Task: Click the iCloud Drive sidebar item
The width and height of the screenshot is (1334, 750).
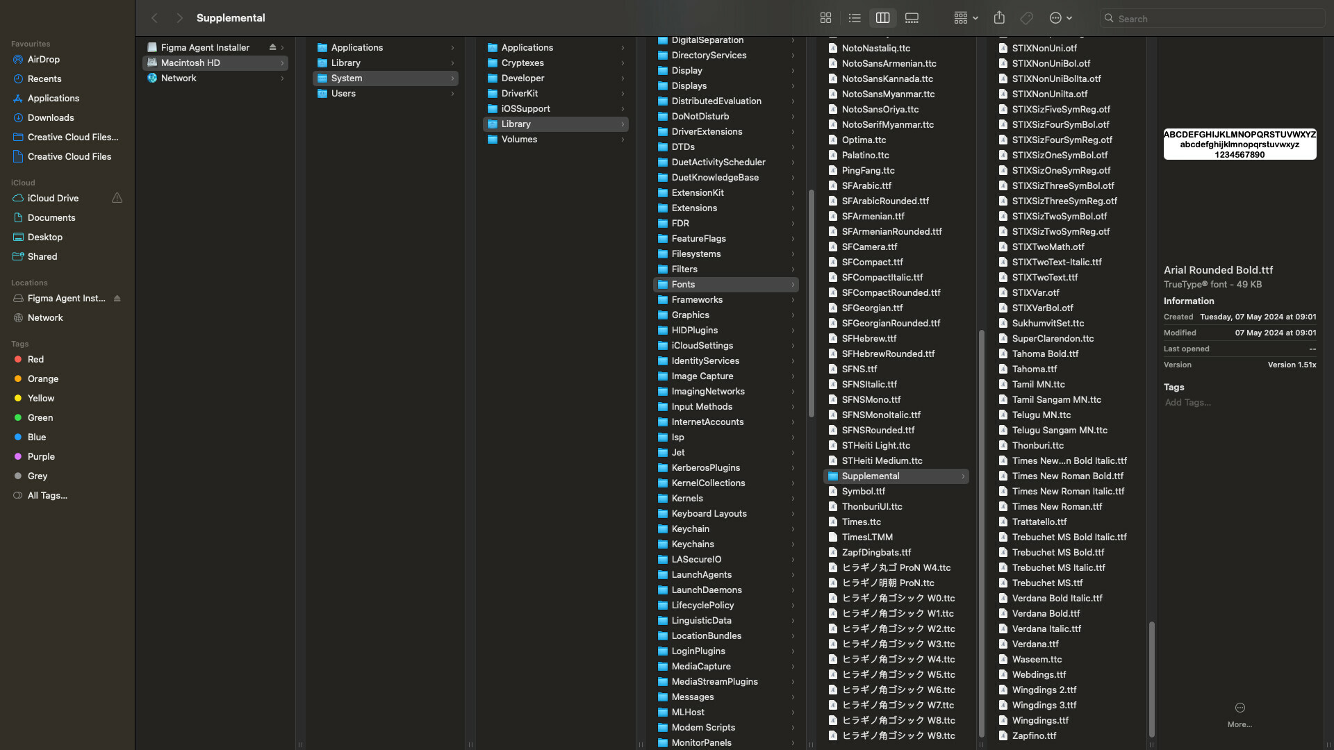Action: [x=52, y=198]
